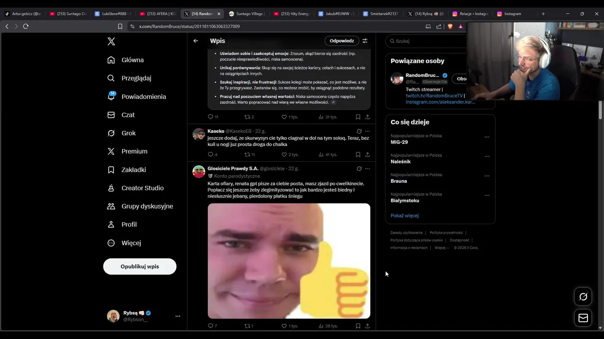Viewport: 604px width, 339px height.
Task: Reply to the post with 11 comments
Action: point(213,117)
